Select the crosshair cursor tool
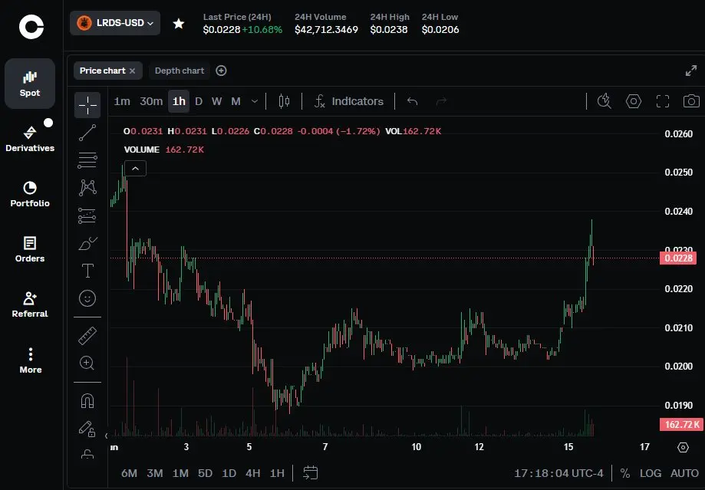This screenshot has width=705, height=490. [87, 105]
